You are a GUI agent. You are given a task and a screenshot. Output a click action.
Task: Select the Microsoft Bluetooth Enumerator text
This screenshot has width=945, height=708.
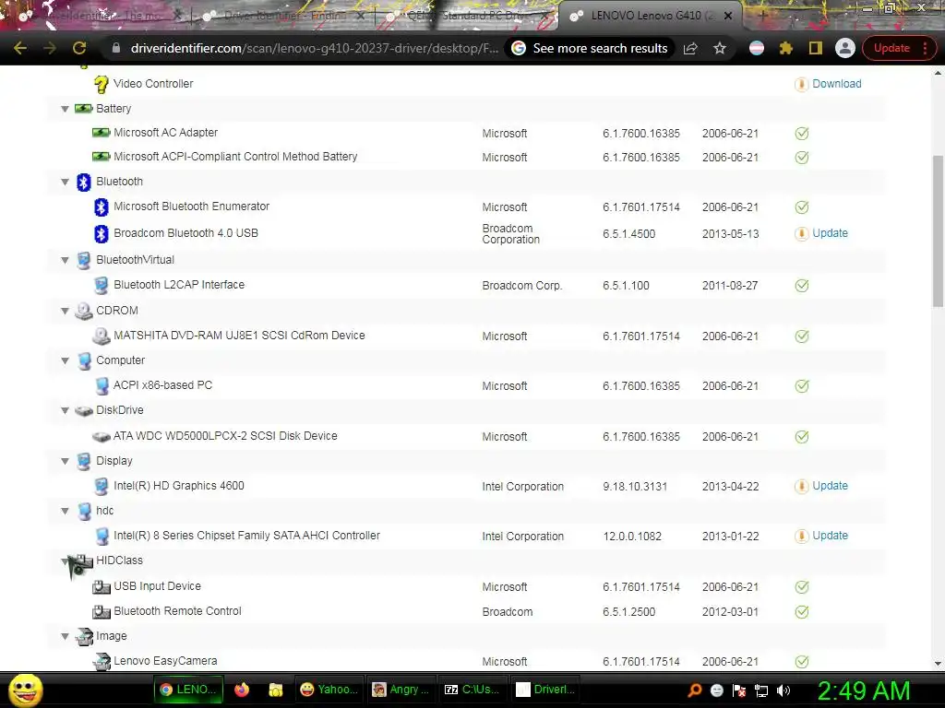click(192, 206)
